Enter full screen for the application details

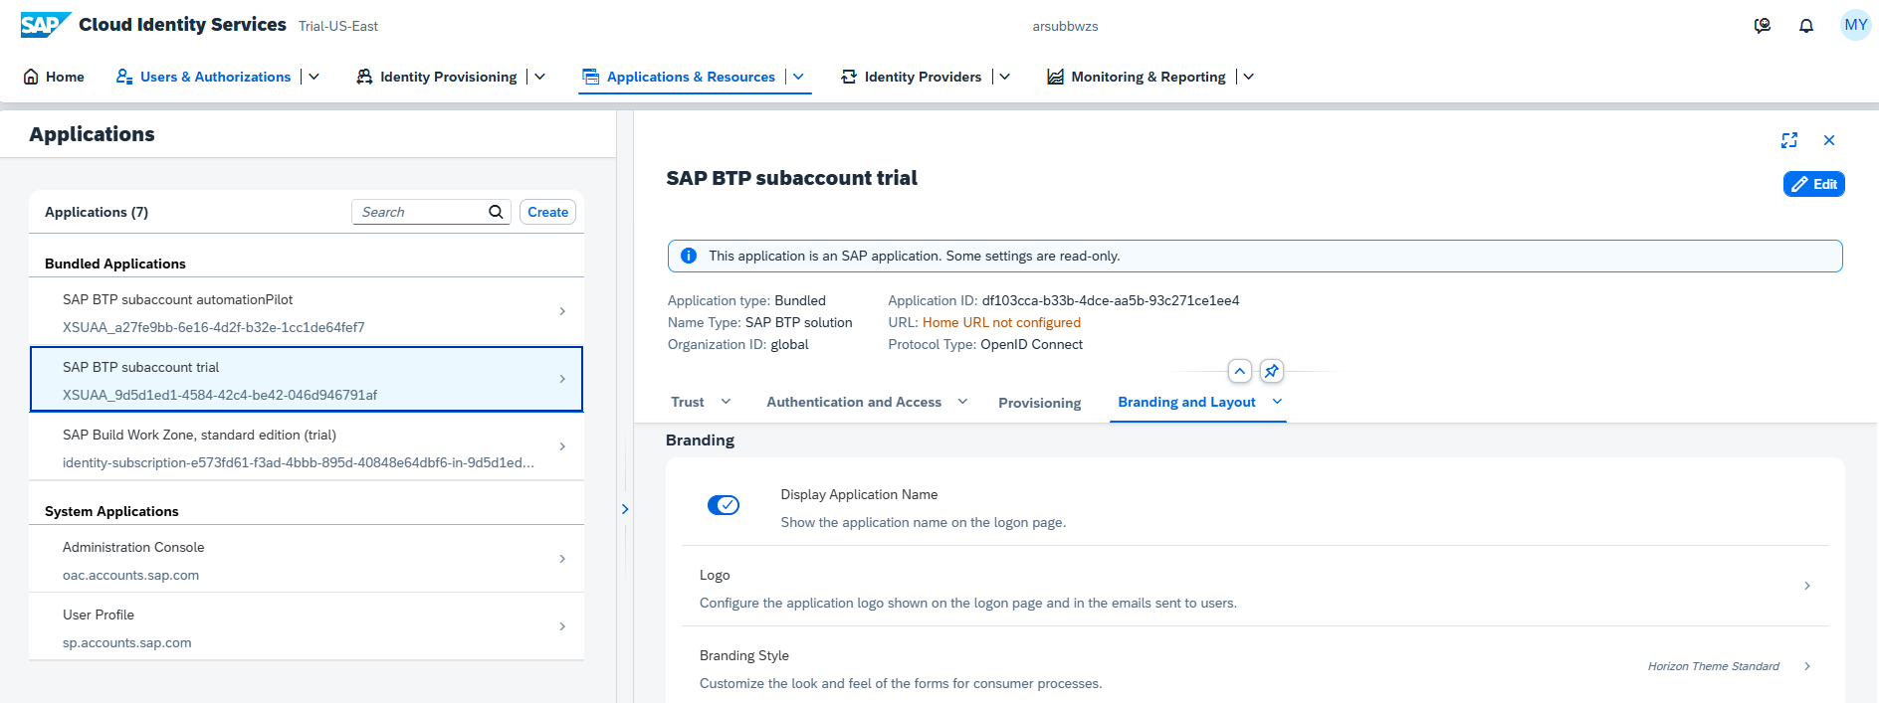coord(1789,140)
